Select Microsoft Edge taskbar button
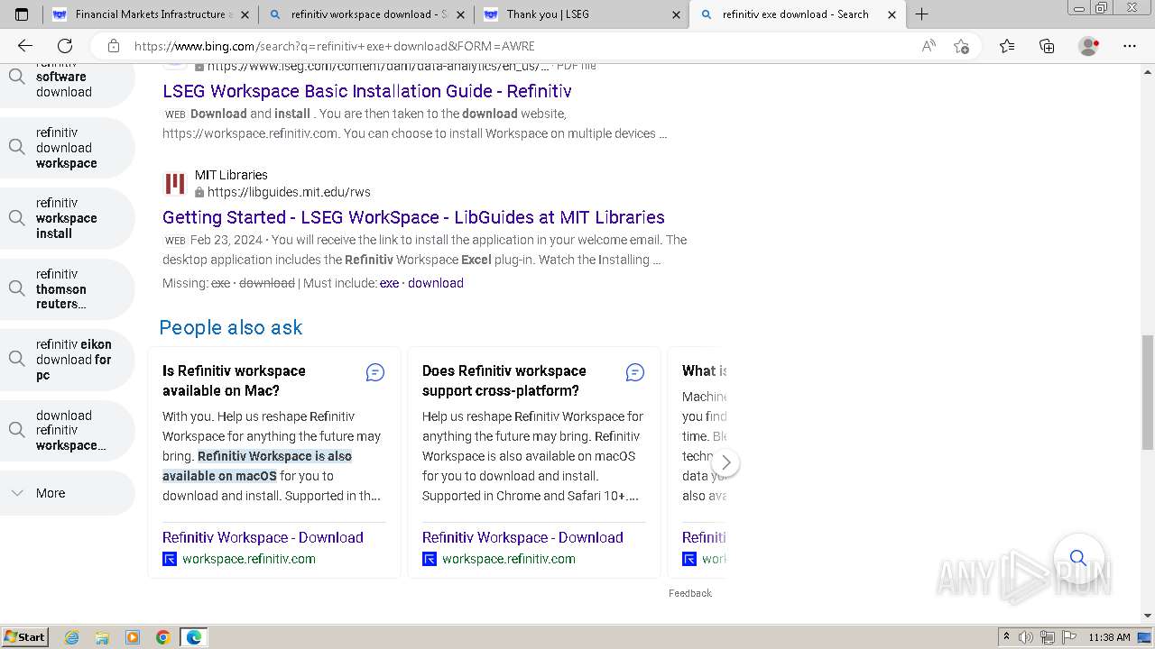1155x649 pixels. pos(194,637)
